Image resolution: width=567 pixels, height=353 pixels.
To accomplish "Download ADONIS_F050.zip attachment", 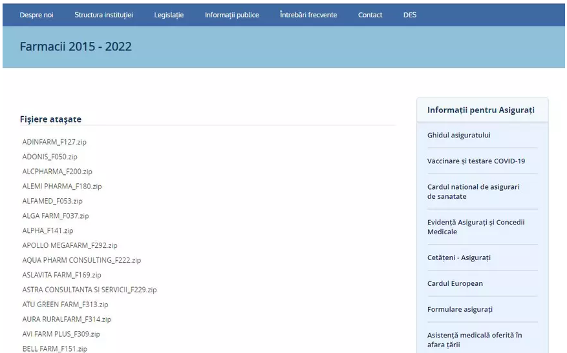I will (x=50, y=157).
